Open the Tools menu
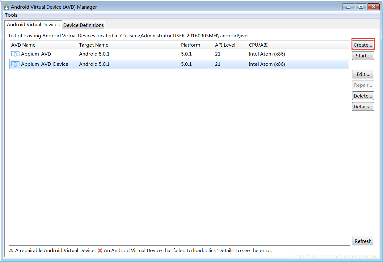Screen dimensions: 383x262 [x=11, y=15]
